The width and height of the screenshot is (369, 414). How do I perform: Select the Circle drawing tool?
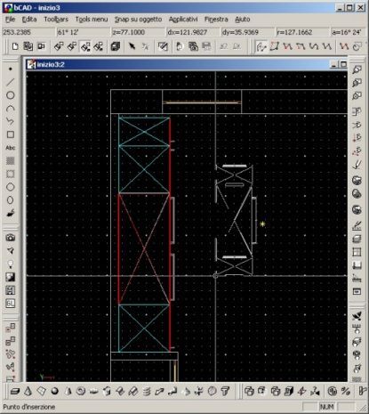(x=11, y=95)
